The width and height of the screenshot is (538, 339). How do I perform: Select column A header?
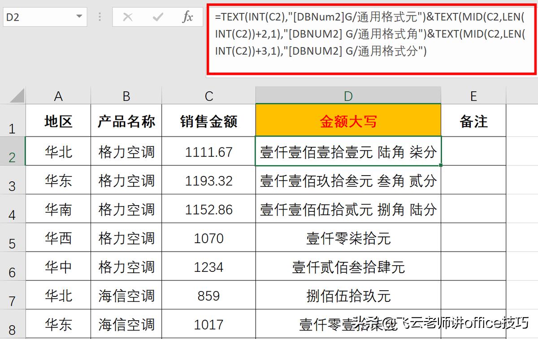coord(58,95)
